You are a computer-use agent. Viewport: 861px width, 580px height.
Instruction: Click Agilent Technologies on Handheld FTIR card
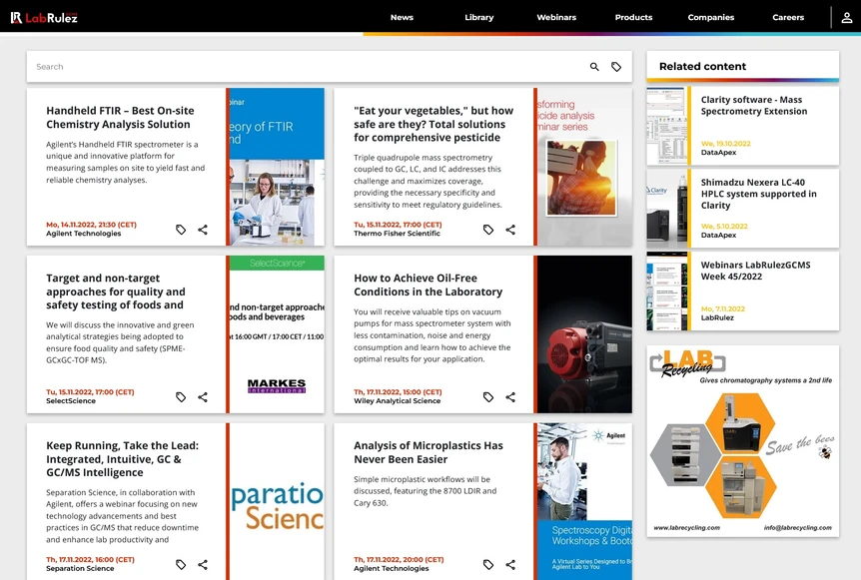[x=84, y=234]
